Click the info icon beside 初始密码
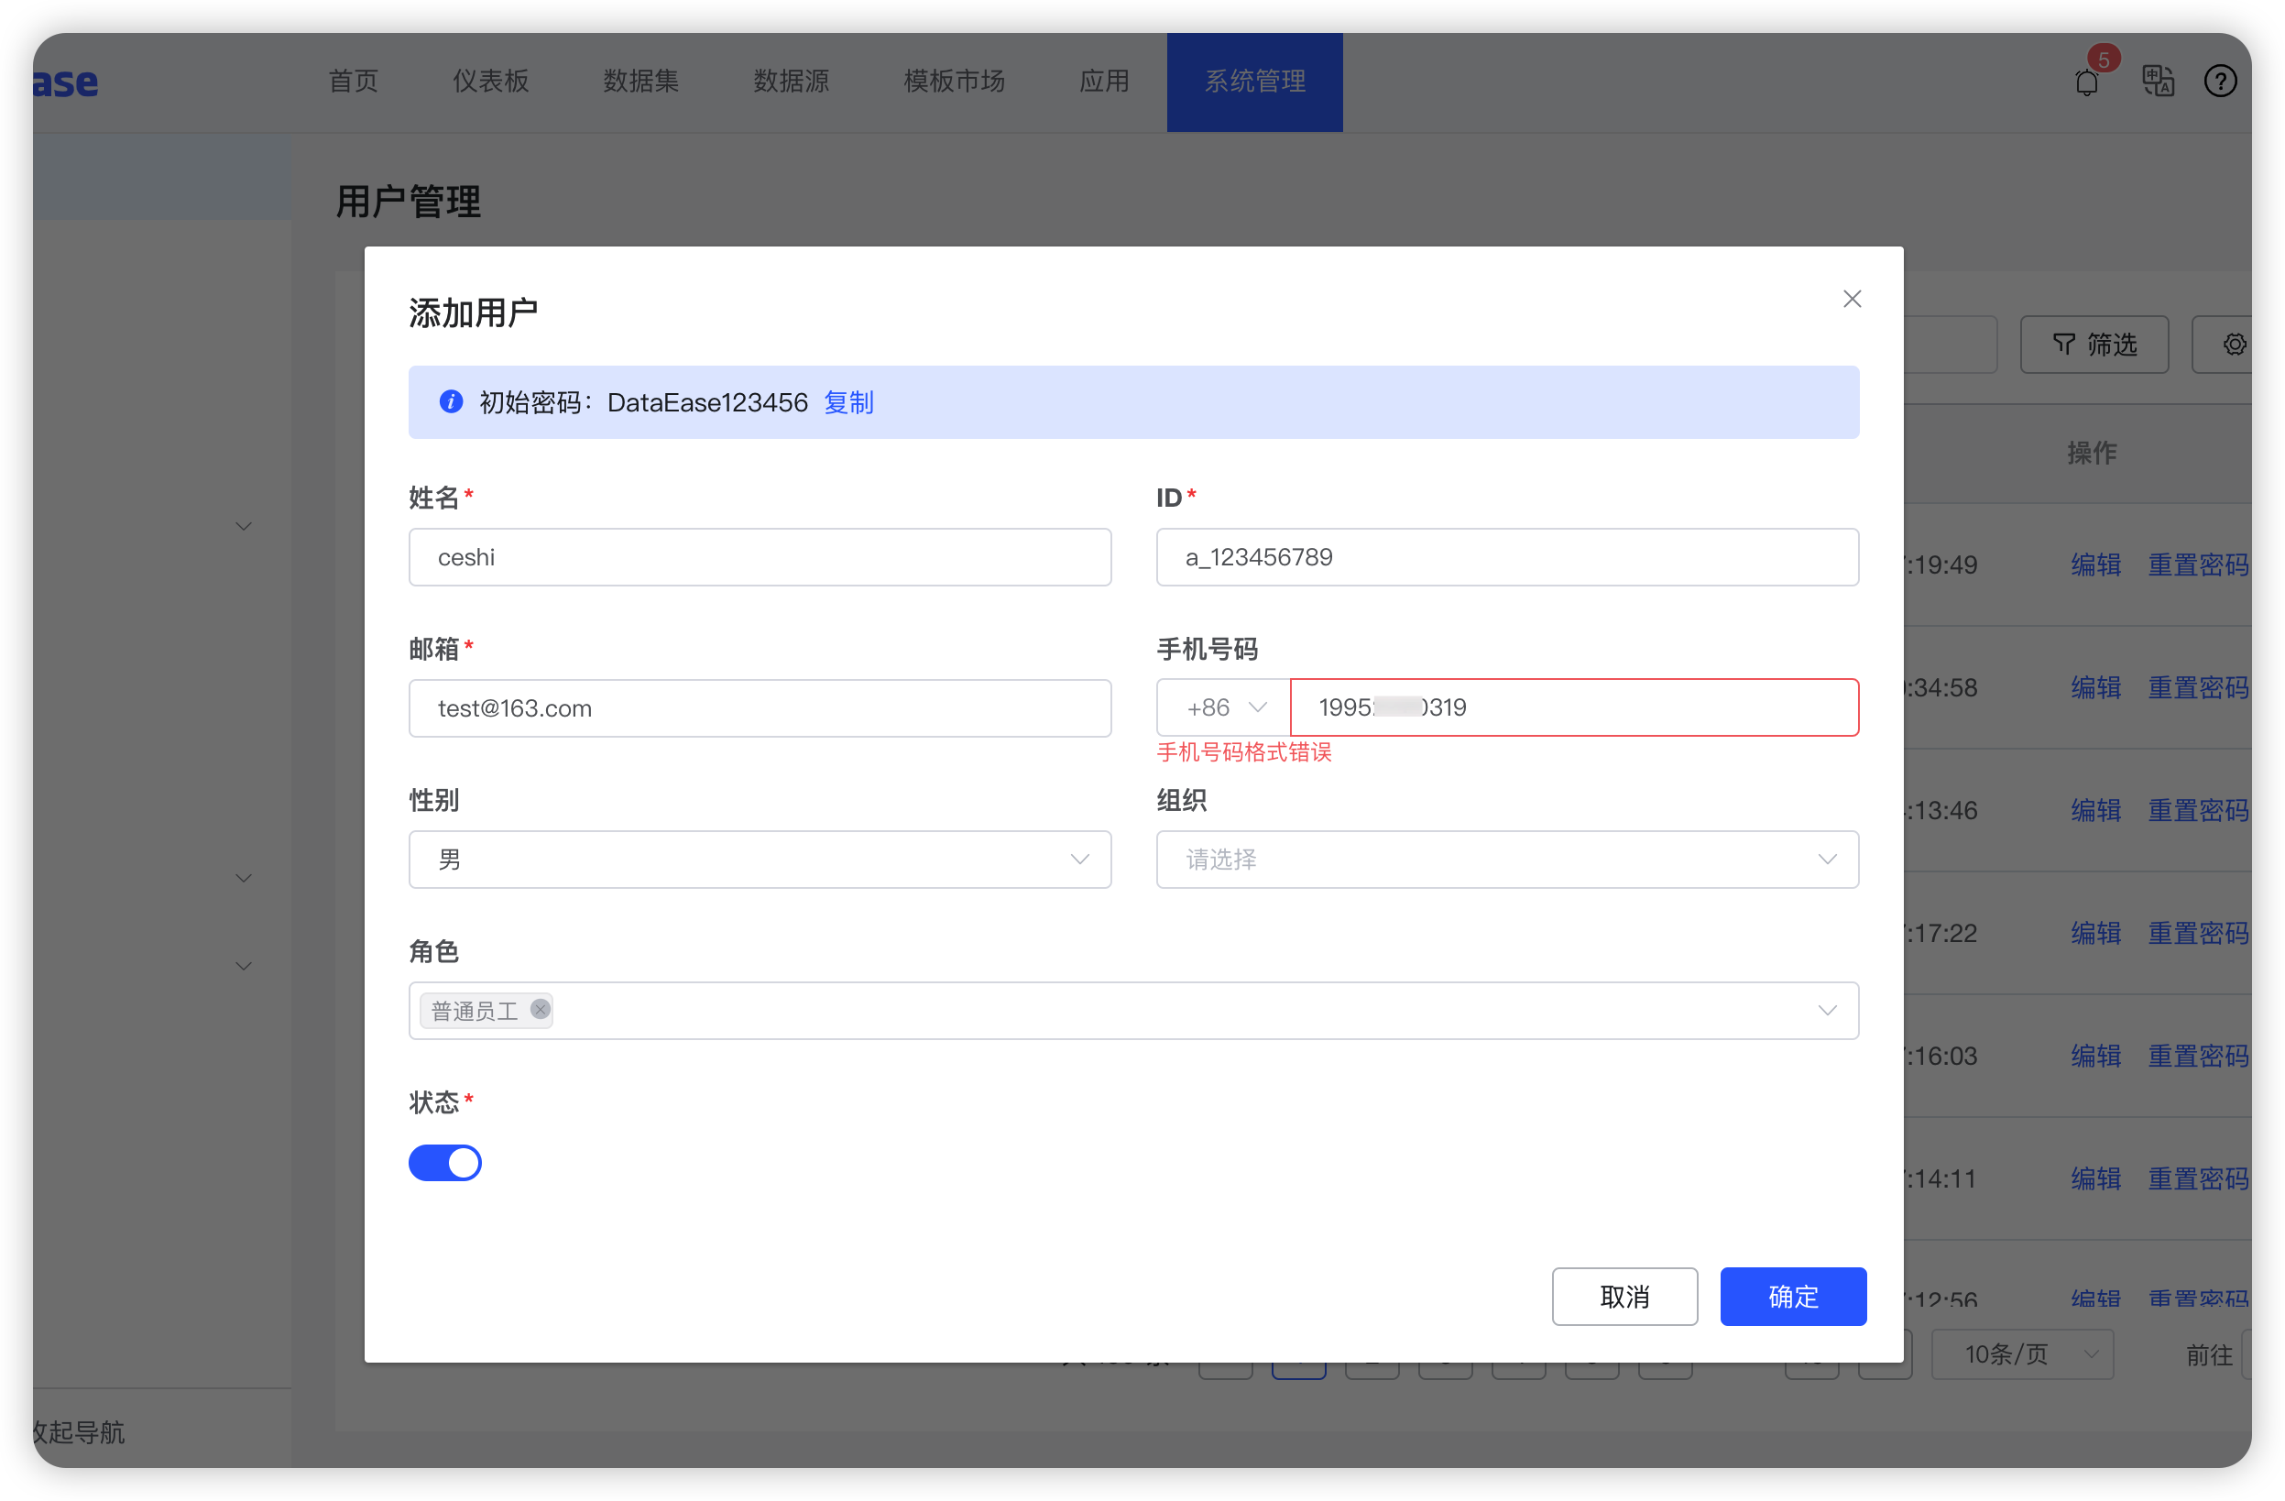The image size is (2285, 1501). click(x=450, y=401)
